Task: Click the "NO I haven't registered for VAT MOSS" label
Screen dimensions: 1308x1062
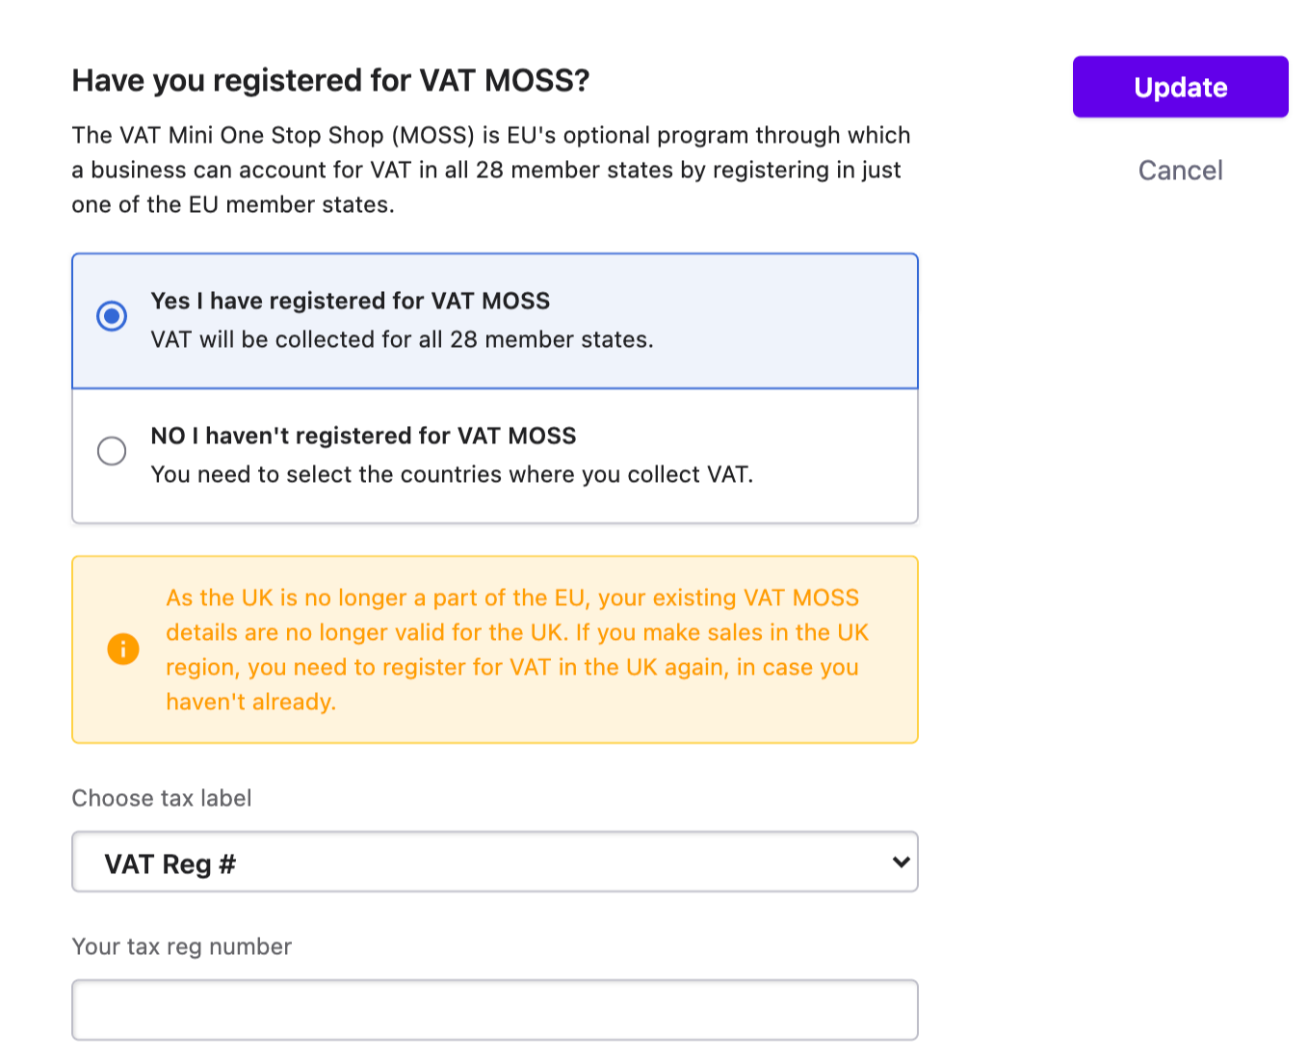Action: tap(363, 436)
